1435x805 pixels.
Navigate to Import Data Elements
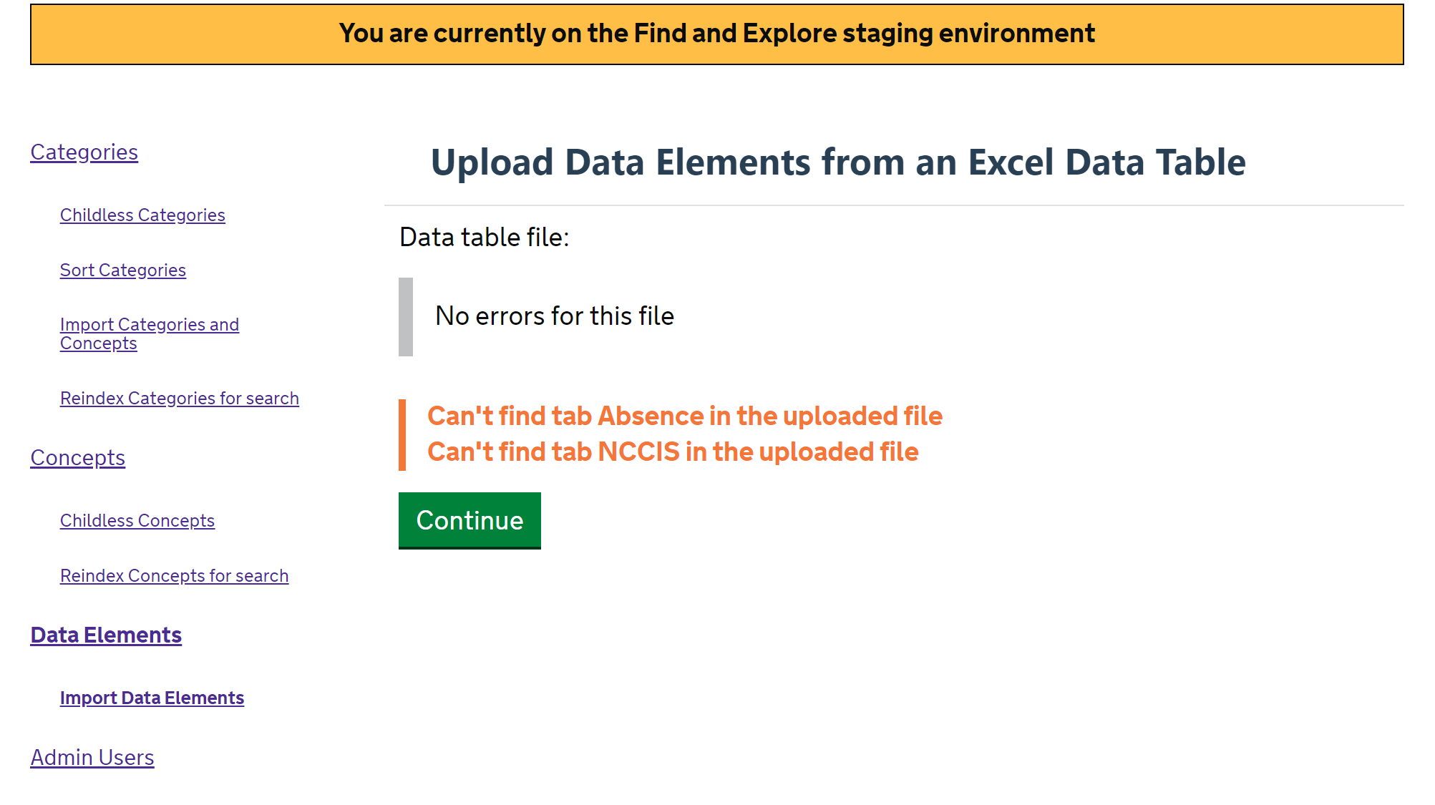tap(152, 698)
